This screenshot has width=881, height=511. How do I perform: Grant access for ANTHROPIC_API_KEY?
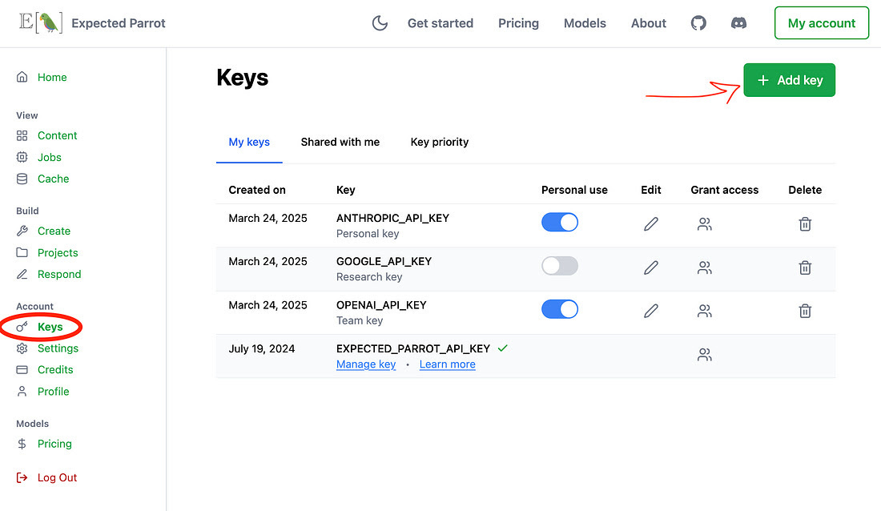click(x=705, y=223)
